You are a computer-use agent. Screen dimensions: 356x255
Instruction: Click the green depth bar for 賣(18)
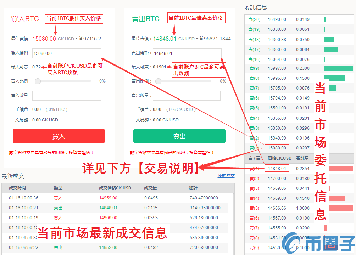pos(329,40)
